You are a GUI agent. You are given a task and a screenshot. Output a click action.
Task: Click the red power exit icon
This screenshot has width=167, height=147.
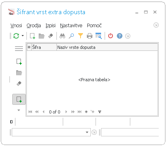[x=111, y=36]
